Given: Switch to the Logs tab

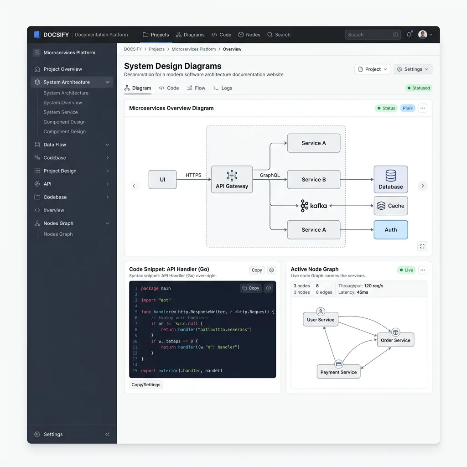Looking at the screenshot, I should click(223, 88).
